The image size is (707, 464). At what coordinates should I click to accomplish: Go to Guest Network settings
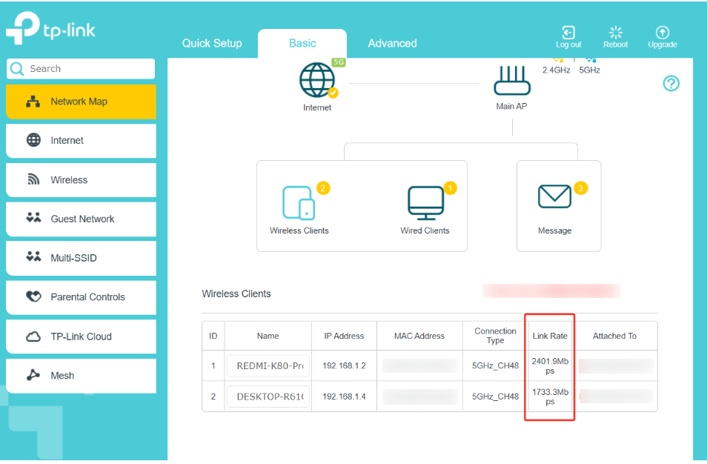(x=81, y=219)
